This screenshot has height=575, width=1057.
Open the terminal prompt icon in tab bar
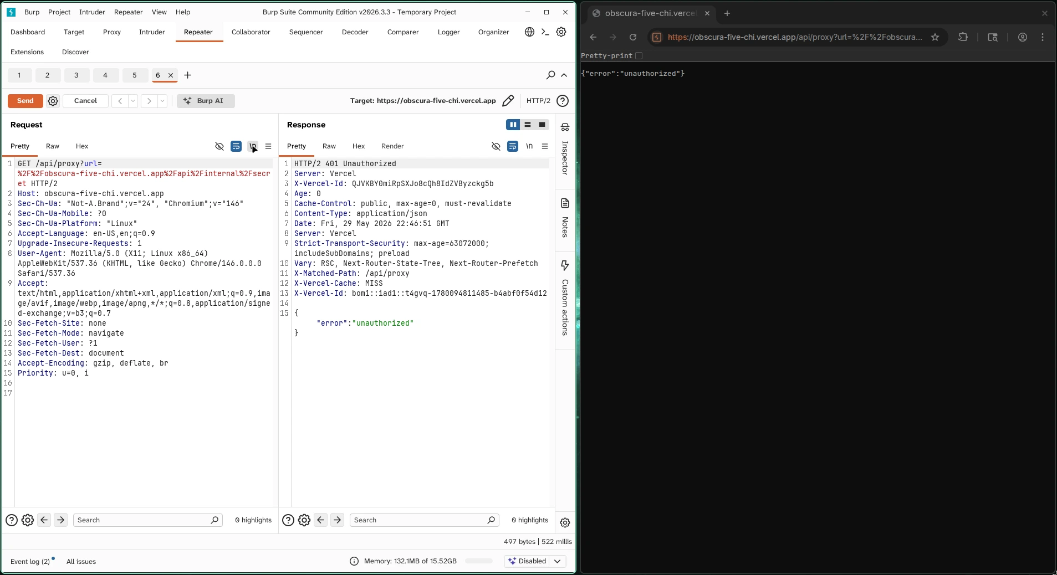click(x=545, y=32)
